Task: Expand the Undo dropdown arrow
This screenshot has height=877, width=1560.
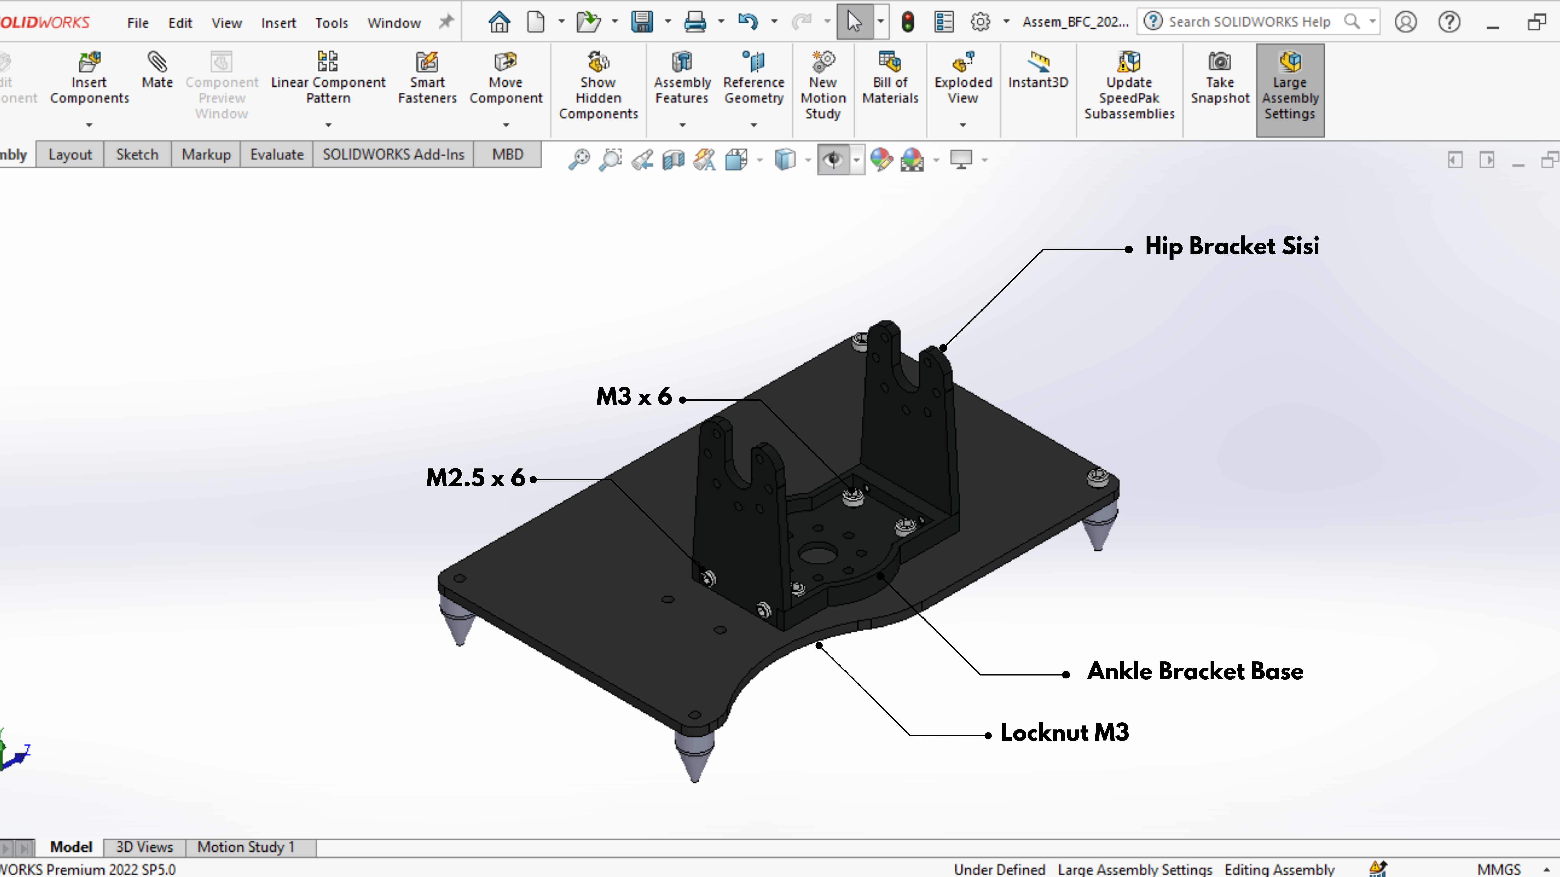Action: [774, 22]
